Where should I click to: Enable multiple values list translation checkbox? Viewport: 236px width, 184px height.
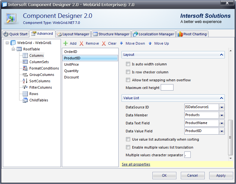(x=128, y=147)
